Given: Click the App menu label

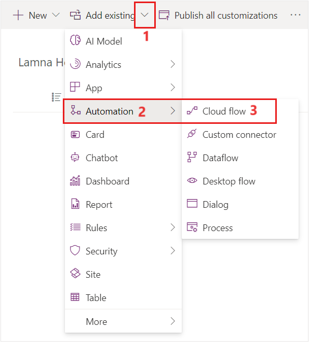Looking at the screenshot, I should pyautogui.click(x=94, y=88).
